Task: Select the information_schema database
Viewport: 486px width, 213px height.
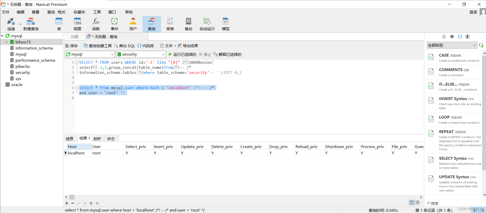Action: pos(34,48)
